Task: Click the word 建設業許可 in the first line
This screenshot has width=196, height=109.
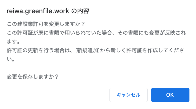Action: tap(30, 24)
